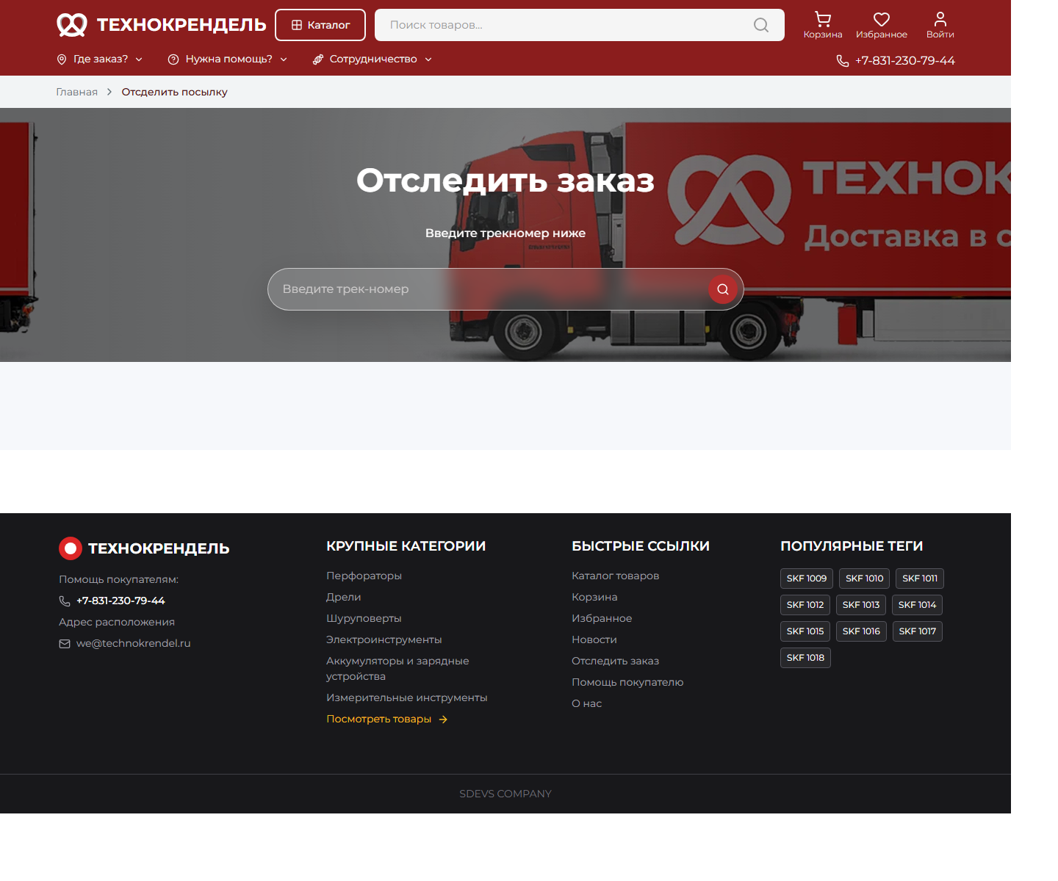Screen dimensions: 1058x881
Task: Click ТЕХНОКРЕНДЕЛЬ header brand name
Action: pyautogui.click(x=181, y=25)
